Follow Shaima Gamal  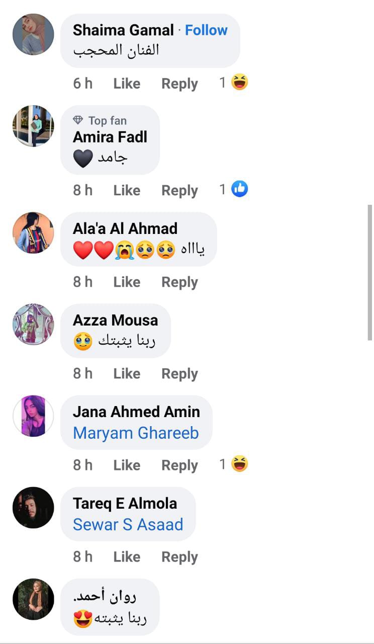pyautogui.click(x=206, y=30)
